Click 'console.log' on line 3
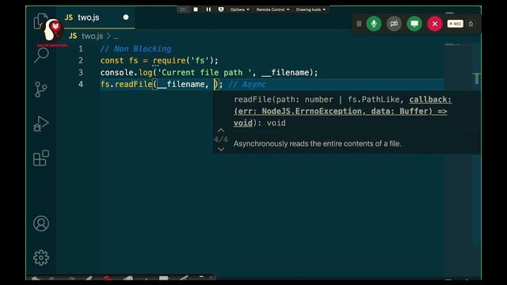The image size is (507, 285). point(126,72)
